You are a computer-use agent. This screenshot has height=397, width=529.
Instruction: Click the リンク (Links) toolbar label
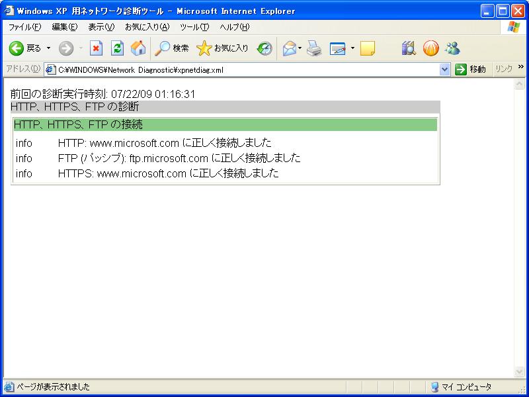pos(503,69)
